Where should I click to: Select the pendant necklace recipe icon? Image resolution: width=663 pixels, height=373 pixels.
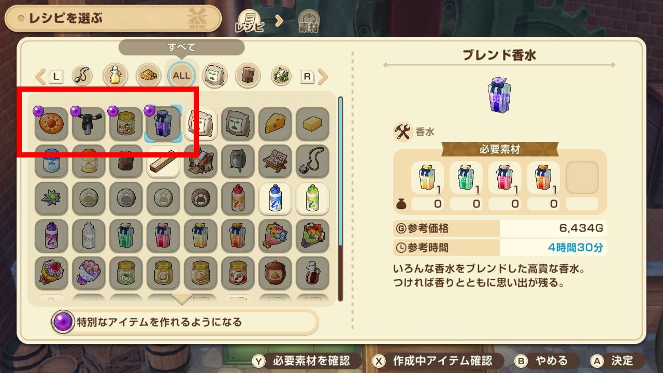click(x=312, y=161)
